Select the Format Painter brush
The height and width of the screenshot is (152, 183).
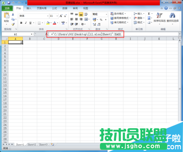13,24
